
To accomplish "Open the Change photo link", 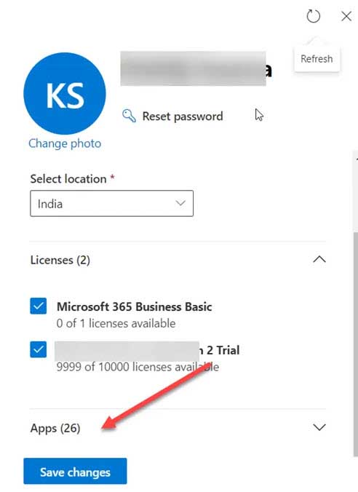I will (65, 143).
